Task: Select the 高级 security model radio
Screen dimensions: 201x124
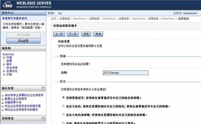Action: 63,123
